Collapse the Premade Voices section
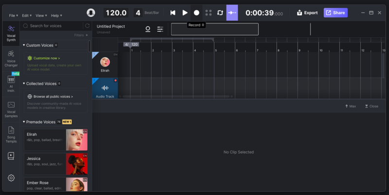 (x=24, y=122)
